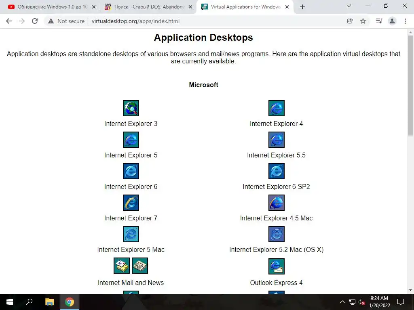Click the Internet Explorer 3 label
Image resolution: width=414 pixels, height=310 pixels.
131,124
